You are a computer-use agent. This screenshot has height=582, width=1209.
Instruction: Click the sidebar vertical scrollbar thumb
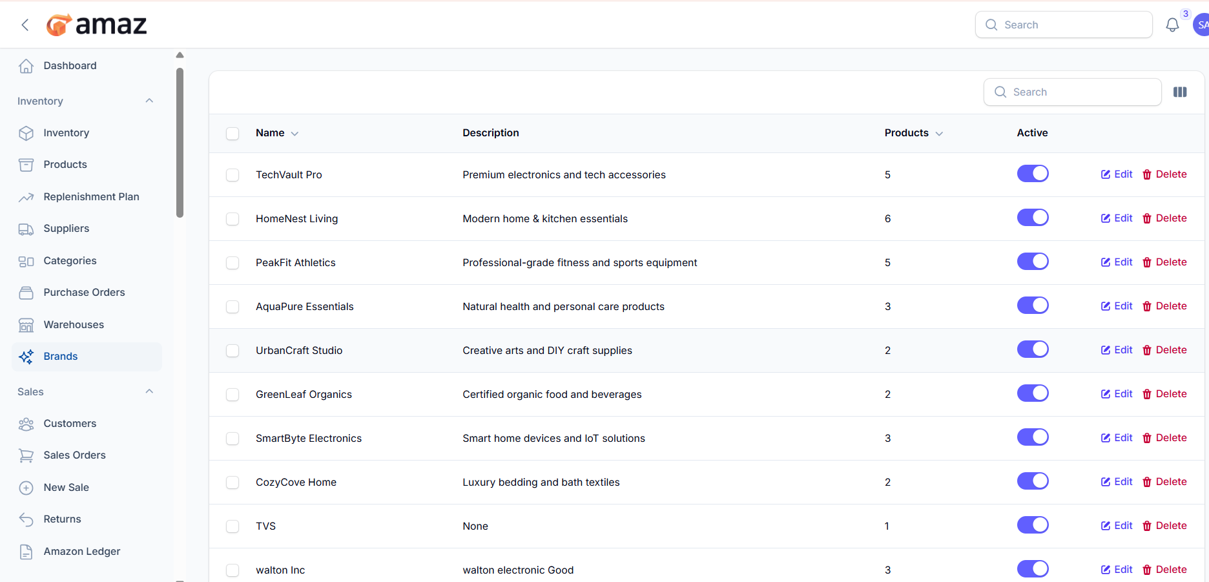coord(180,142)
